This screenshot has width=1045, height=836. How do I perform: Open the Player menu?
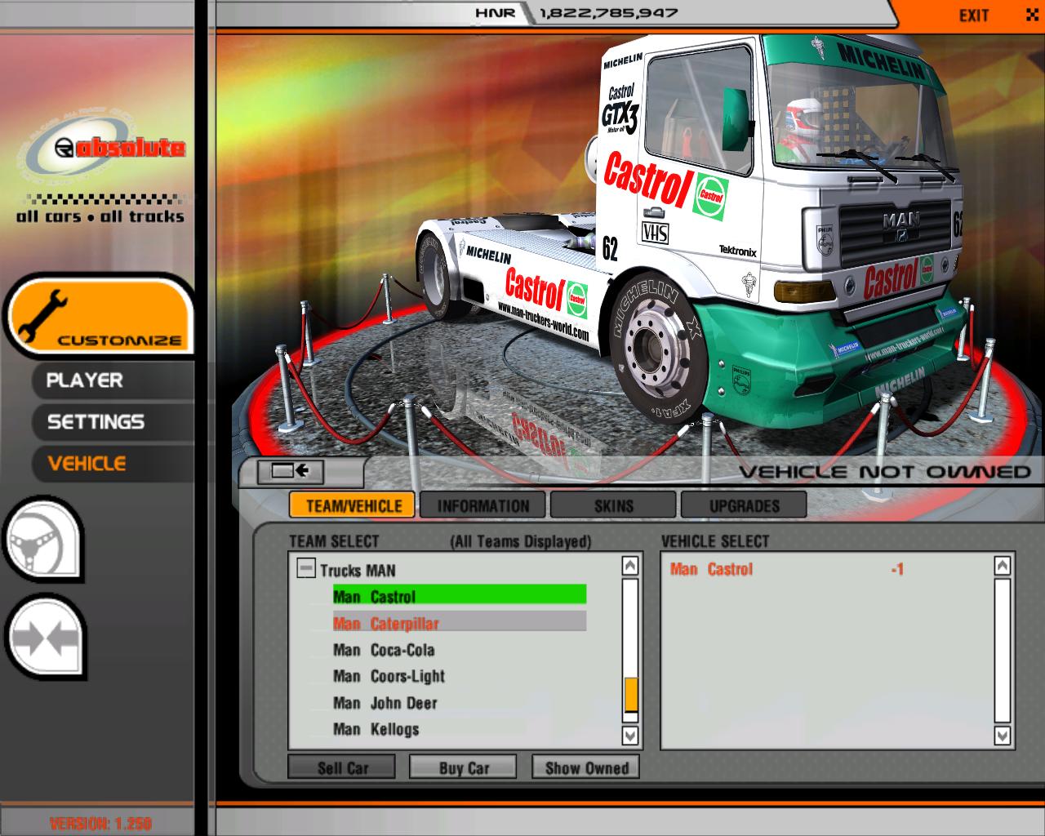85,380
